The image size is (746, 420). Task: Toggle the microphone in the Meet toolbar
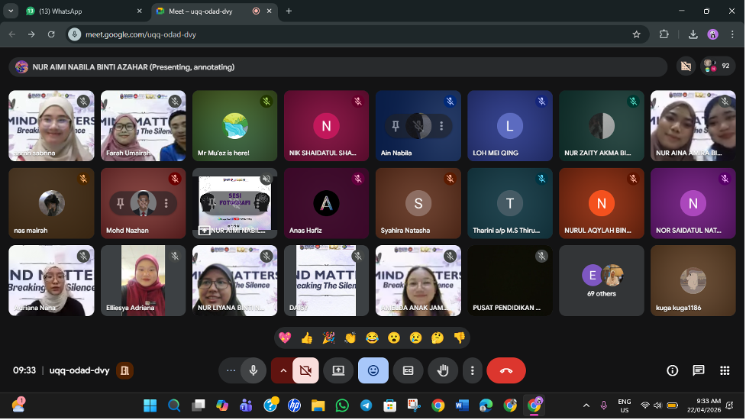coord(253,370)
